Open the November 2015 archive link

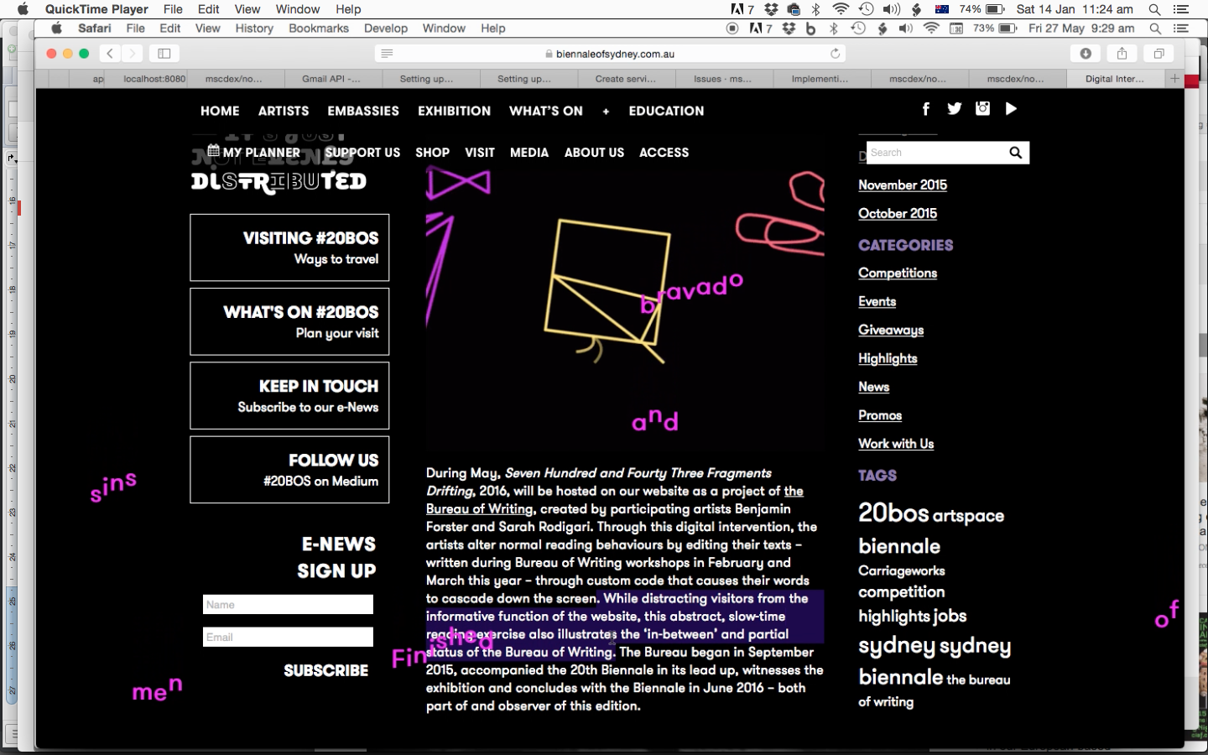point(903,185)
